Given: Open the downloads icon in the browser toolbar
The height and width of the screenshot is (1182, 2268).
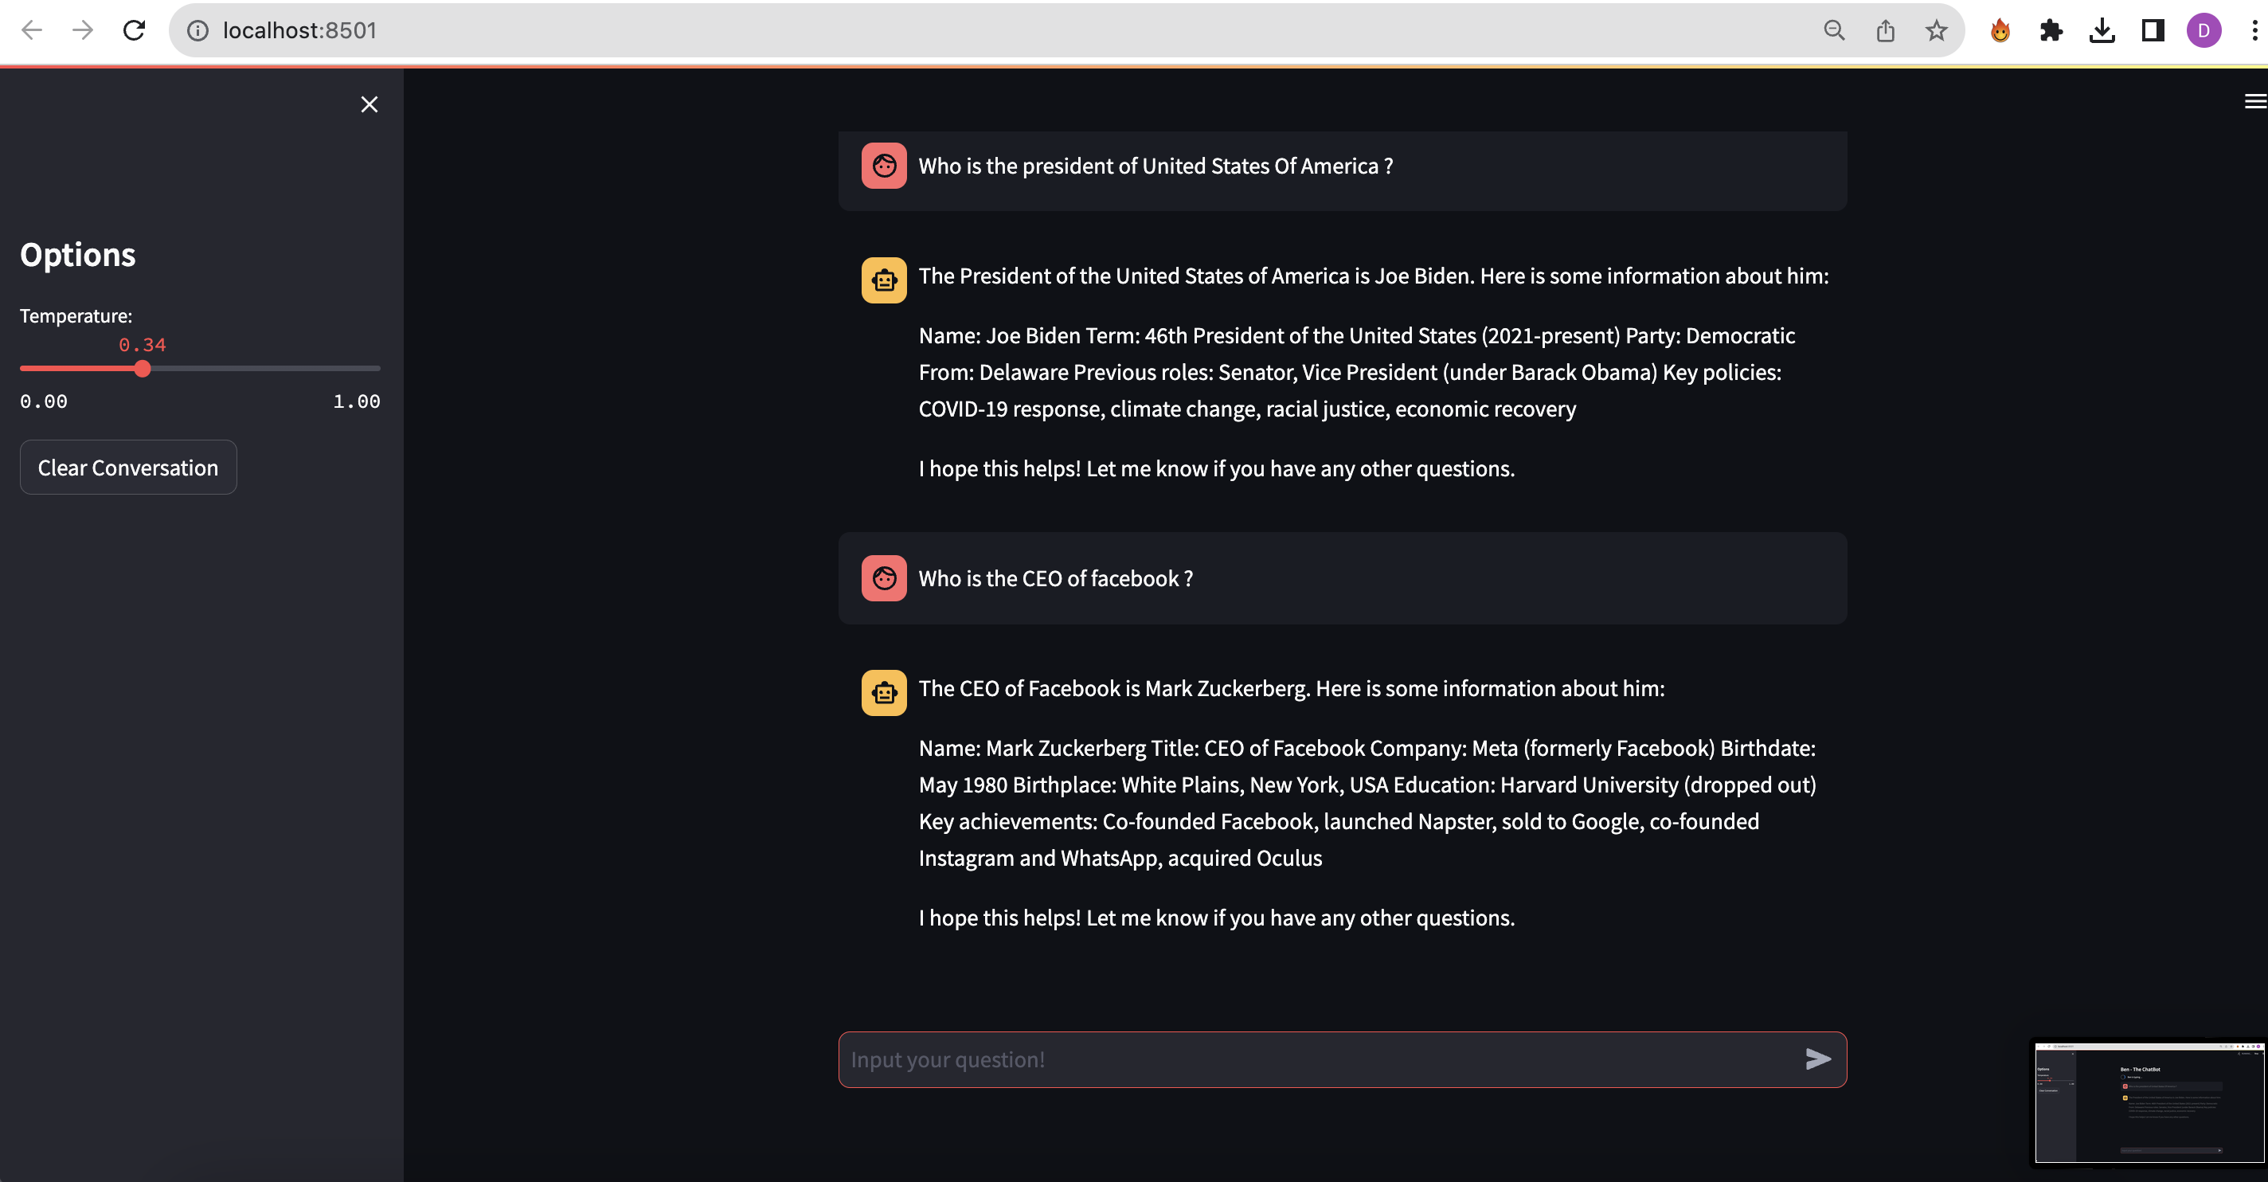Looking at the screenshot, I should (2102, 31).
